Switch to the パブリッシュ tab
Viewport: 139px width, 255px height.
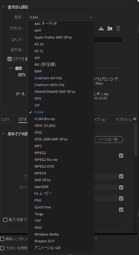[x=124, y=119]
